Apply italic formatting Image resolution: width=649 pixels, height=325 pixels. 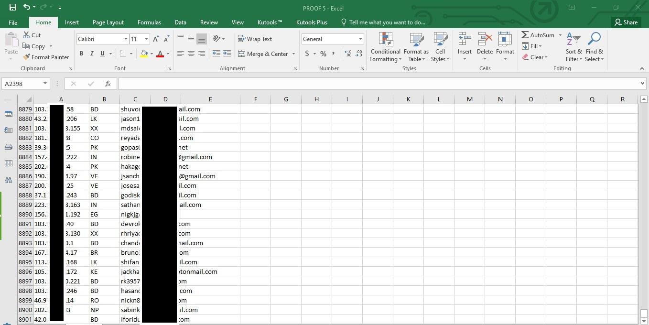(91, 54)
